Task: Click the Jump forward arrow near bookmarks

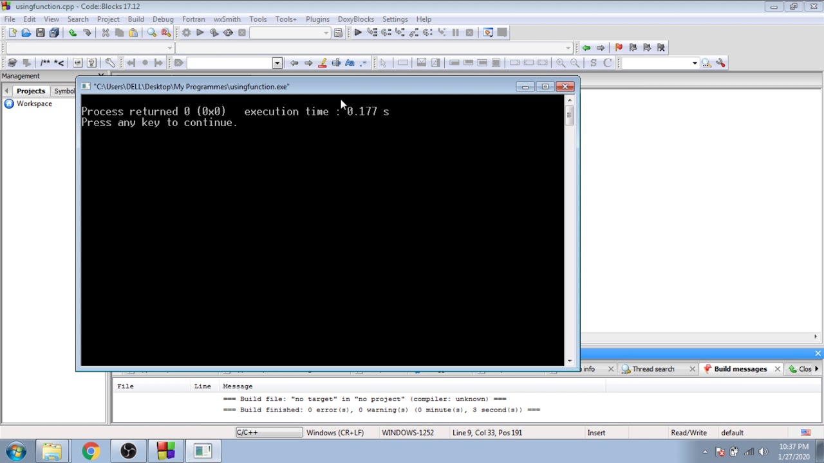Action: pyautogui.click(x=601, y=48)
